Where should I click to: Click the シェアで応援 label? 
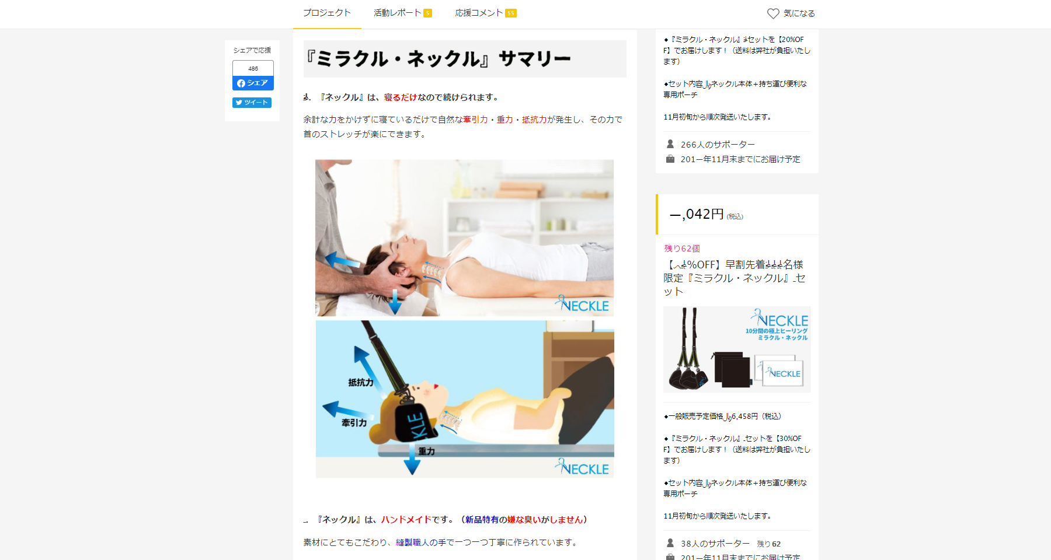coord(252,50)
